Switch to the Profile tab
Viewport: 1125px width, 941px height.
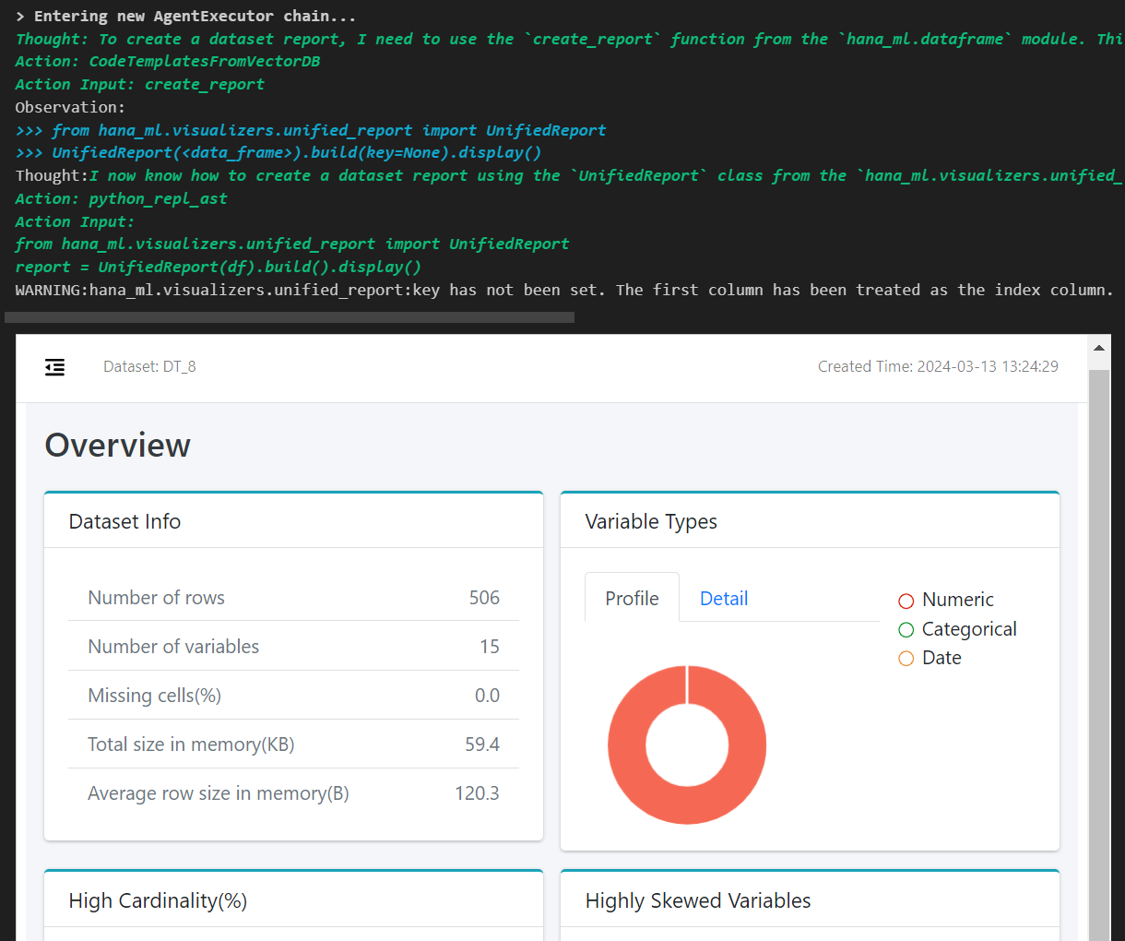pyautogui.click(x=632, y=598)
